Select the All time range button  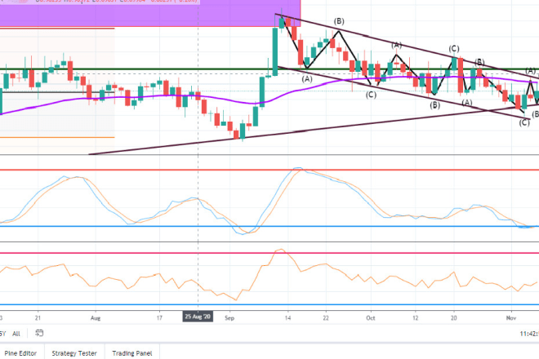click(16, 333)
